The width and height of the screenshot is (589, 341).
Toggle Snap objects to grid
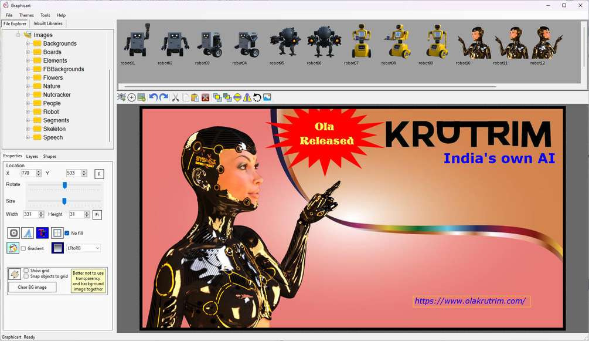coord(26,276)
